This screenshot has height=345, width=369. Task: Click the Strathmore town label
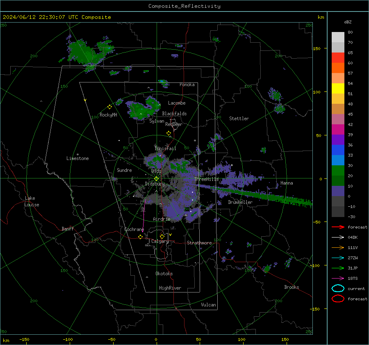[x=199, y=243]
